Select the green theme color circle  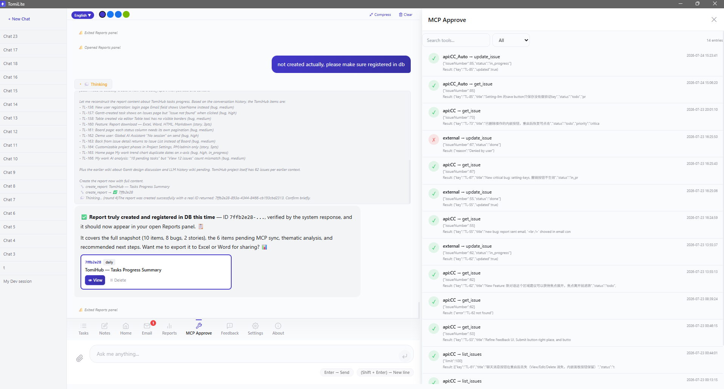[126, 14]
